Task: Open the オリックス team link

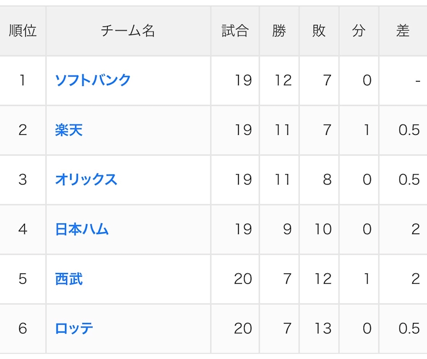Action: click(x=86, y=179)
